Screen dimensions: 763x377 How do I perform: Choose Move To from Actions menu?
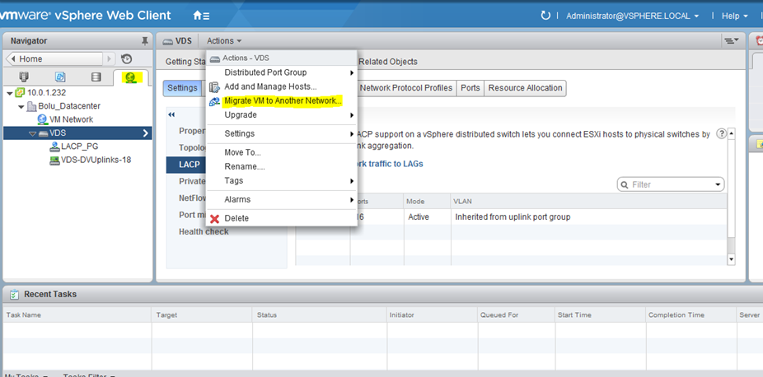[282, 152]
